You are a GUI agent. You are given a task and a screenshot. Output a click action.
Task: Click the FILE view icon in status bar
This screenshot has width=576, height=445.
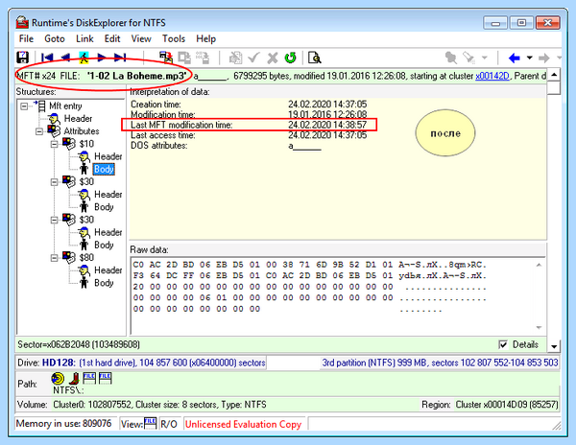tap(150, 423)
